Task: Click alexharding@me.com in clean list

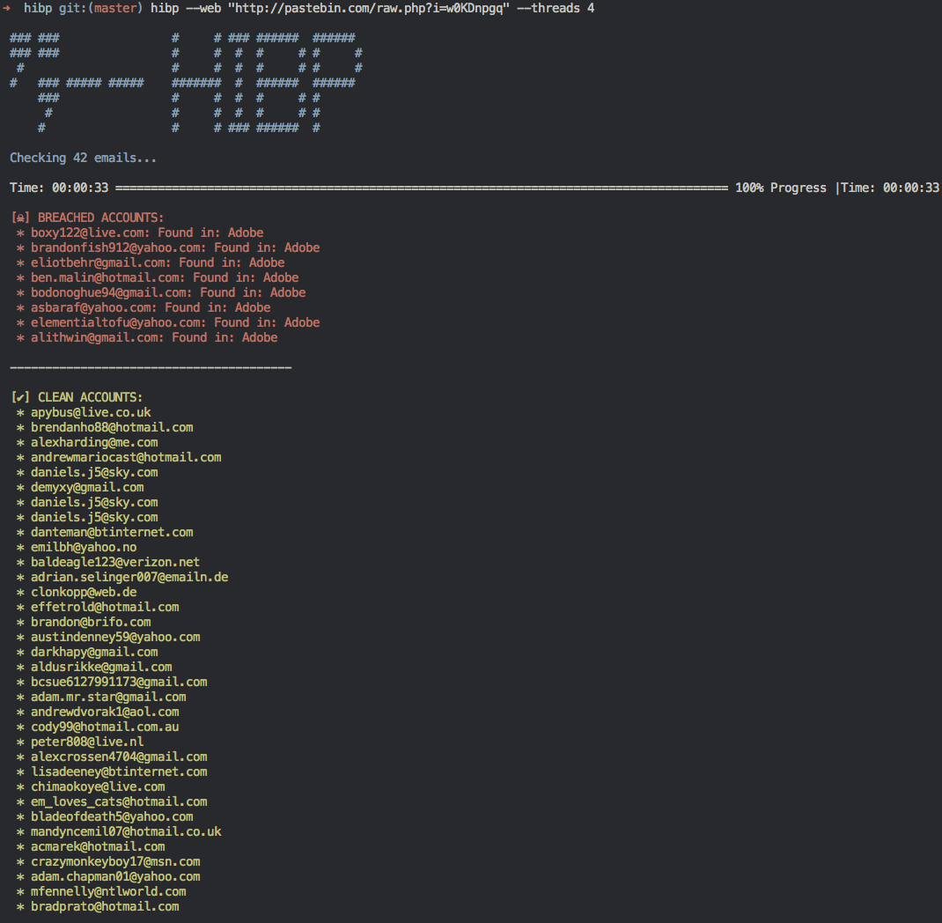Action: pos(94,443)
